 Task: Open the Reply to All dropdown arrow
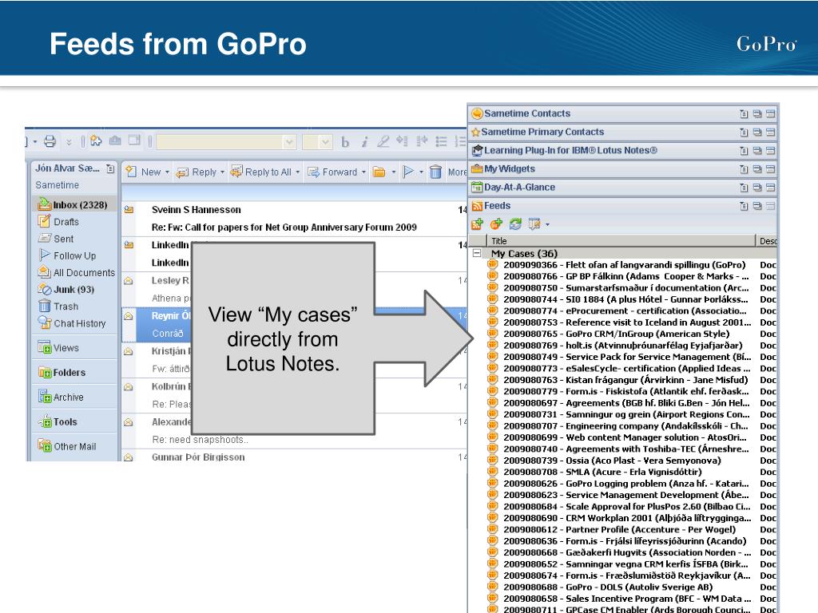tap(297, 172)
